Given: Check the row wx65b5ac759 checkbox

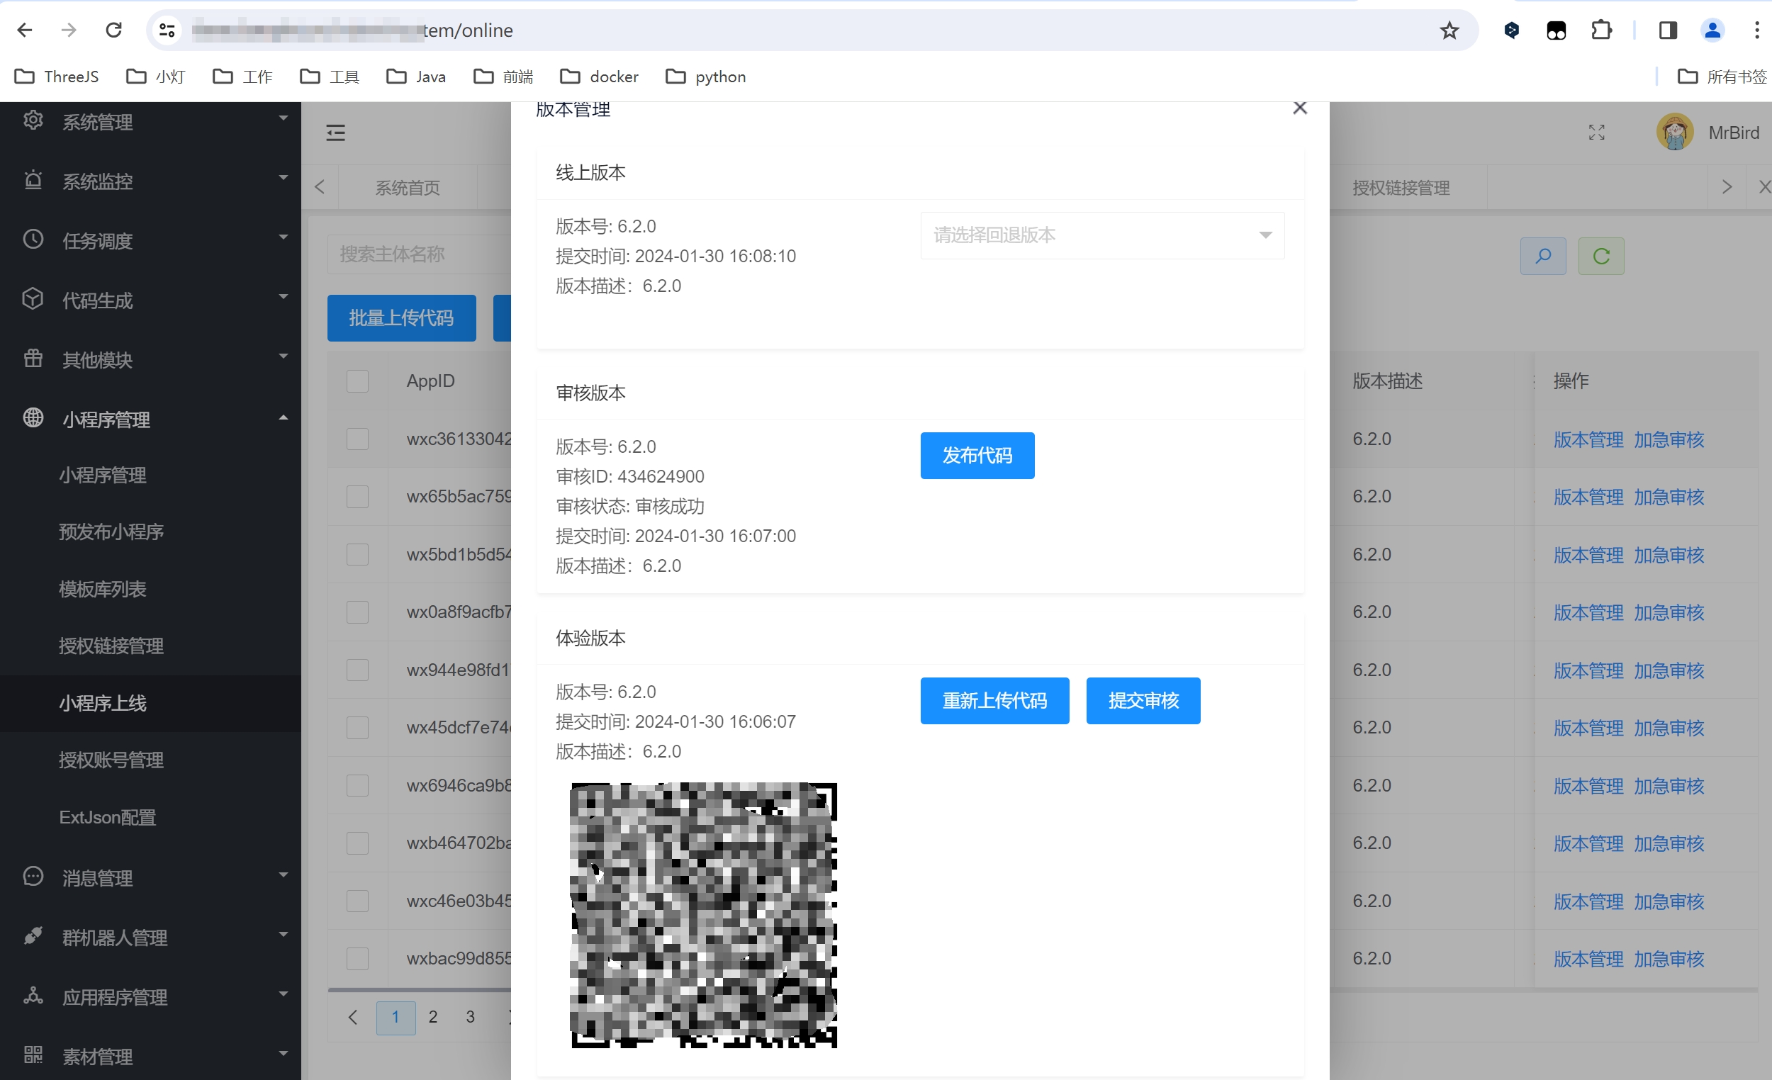Looking at the screenshot, I should (357, 496).
